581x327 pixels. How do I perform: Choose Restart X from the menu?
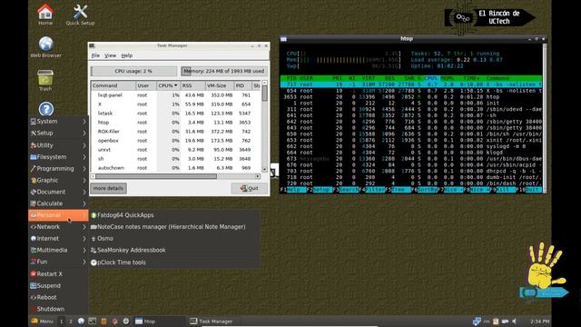click(x=58, y=274)
